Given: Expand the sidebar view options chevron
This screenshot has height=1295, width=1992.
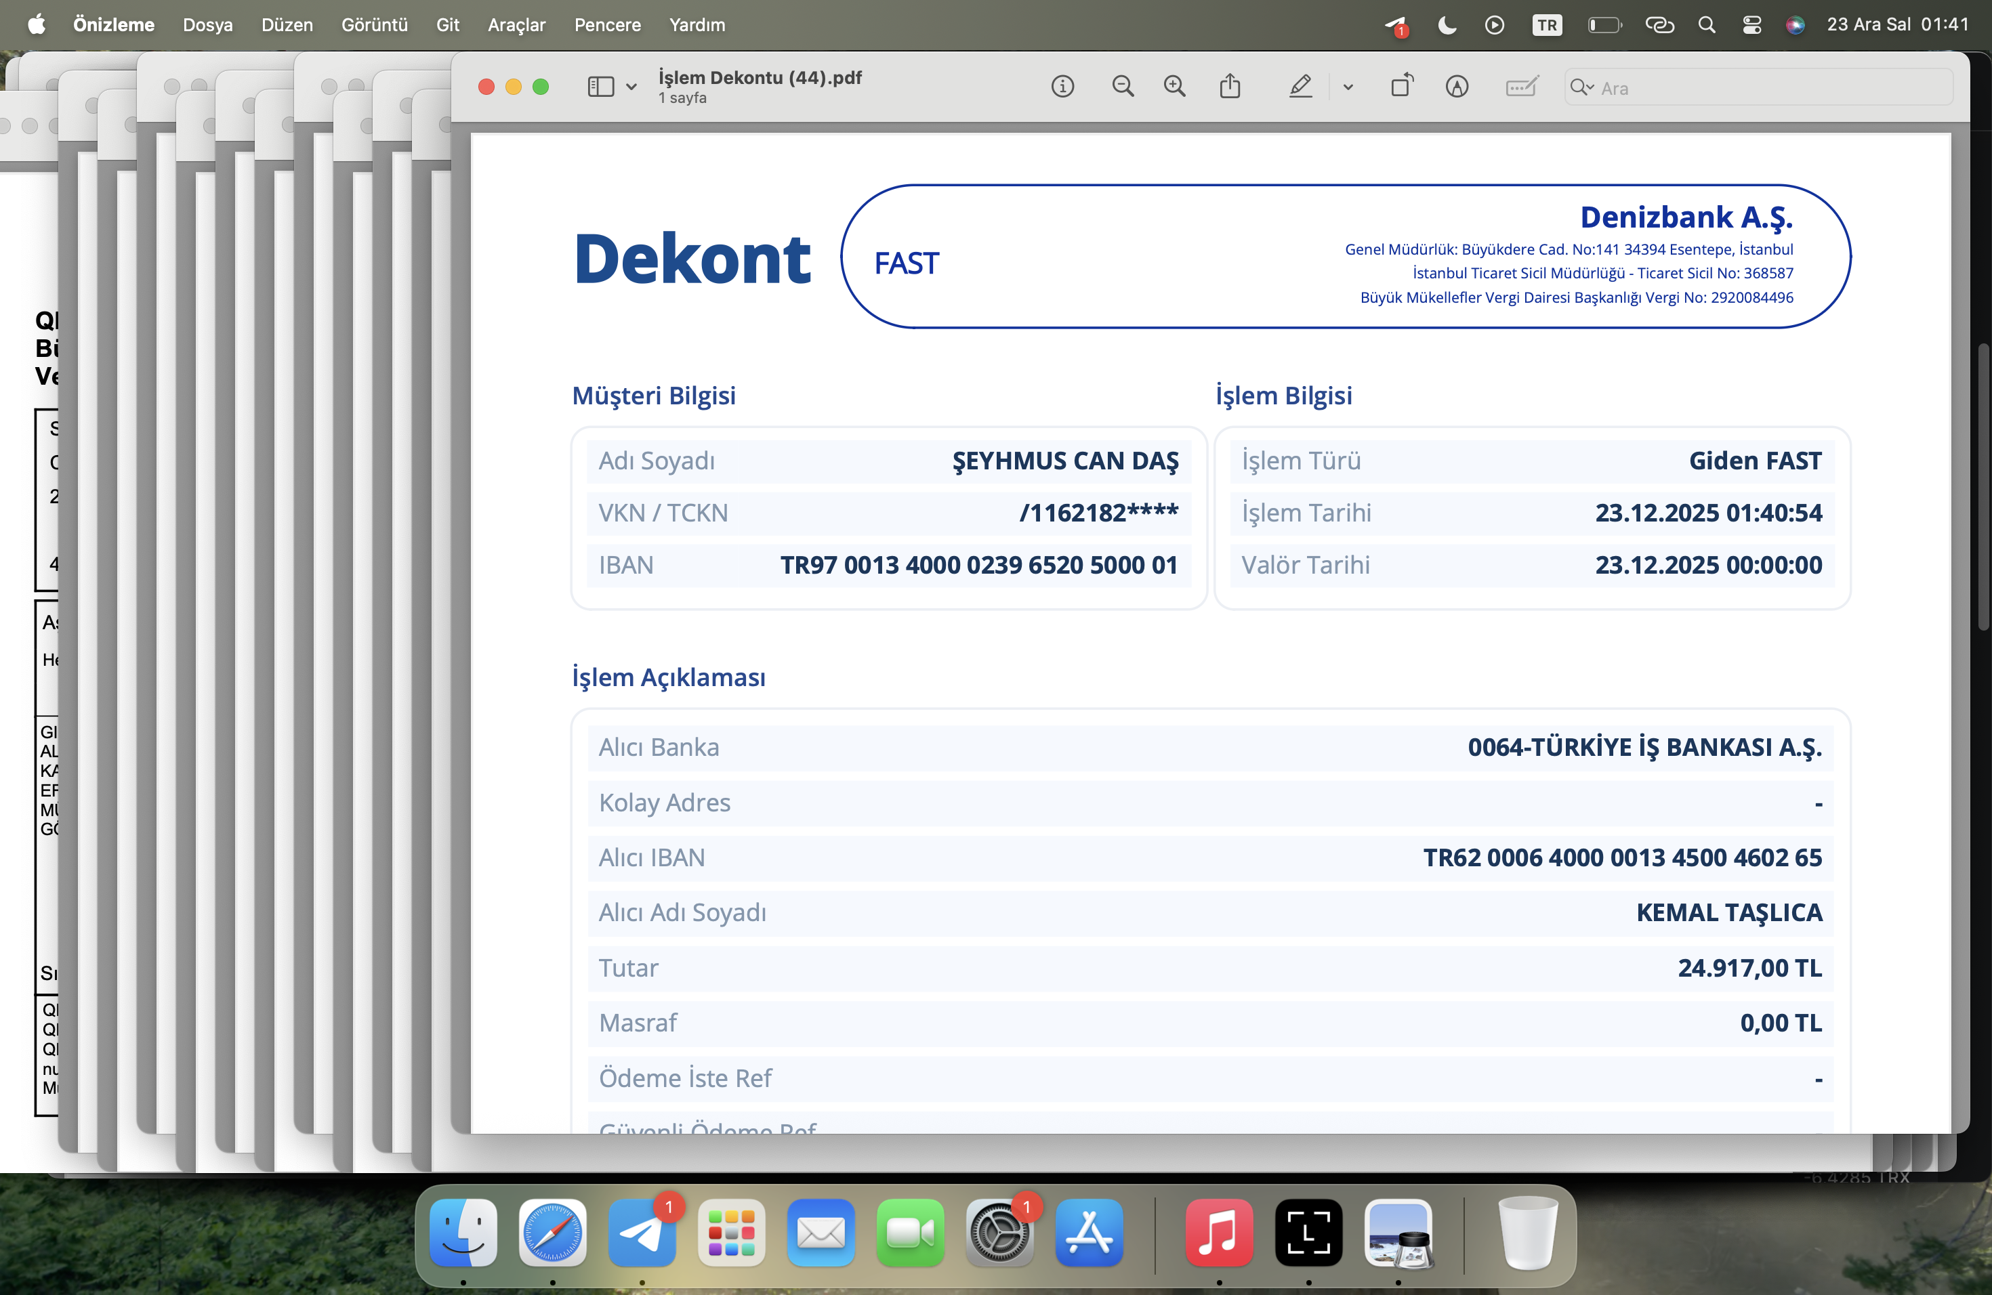Looking at the screenshot, I should 631,87.
